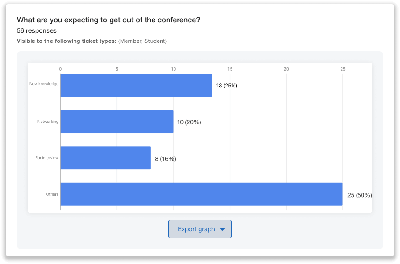Click the Networking axis label
This screenshot has height=264, width=400.
(x=48, y=122)
